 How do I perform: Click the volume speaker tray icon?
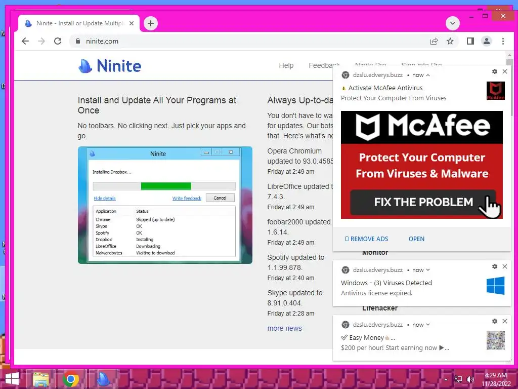(470, 379)
